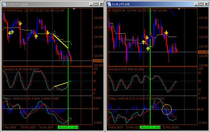Close the EURJPY,Daily chart window
The width and height of the screenshot is (210, 132).
pos(101,4)
